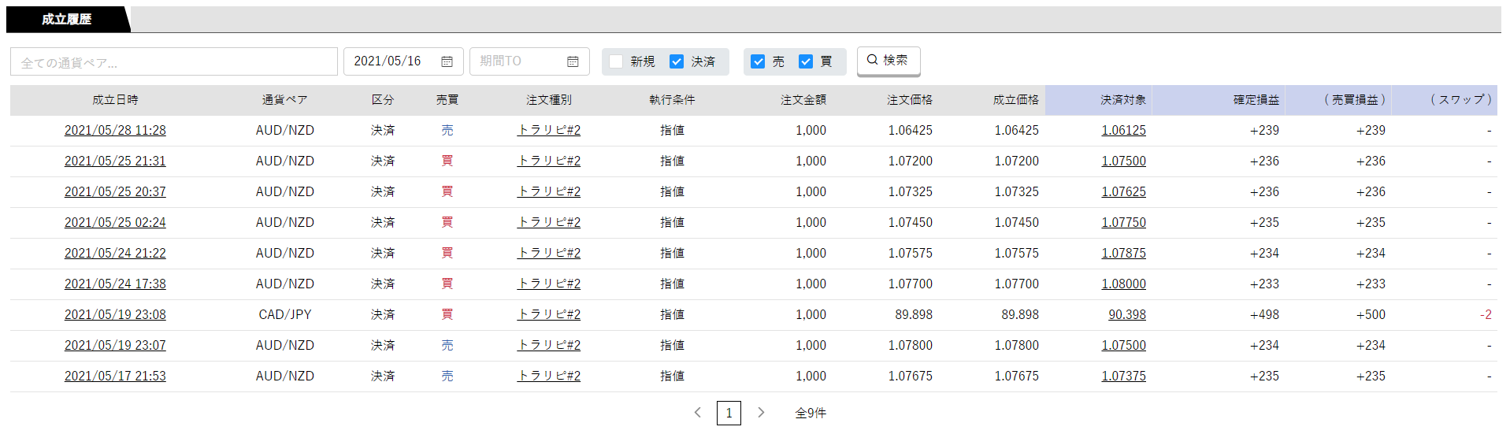Uncheck the 買 checkbox
The image size is (1510, 434).
coord(805,61)
